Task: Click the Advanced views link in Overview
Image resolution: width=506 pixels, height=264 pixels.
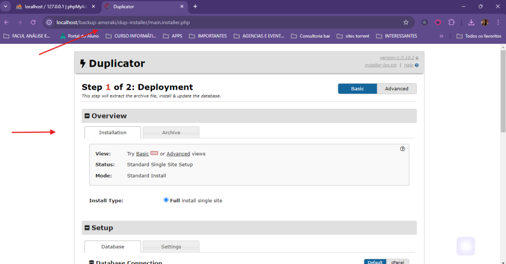Action: click(178, 154)
